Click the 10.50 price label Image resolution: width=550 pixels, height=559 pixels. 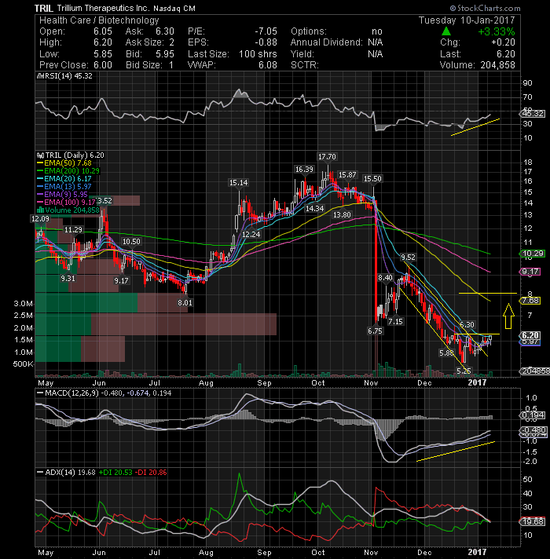click(131, 241)
